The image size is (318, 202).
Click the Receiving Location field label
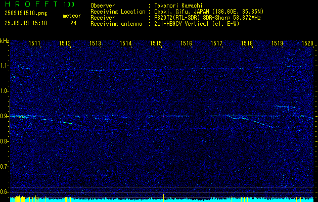(x=118, y=12)
